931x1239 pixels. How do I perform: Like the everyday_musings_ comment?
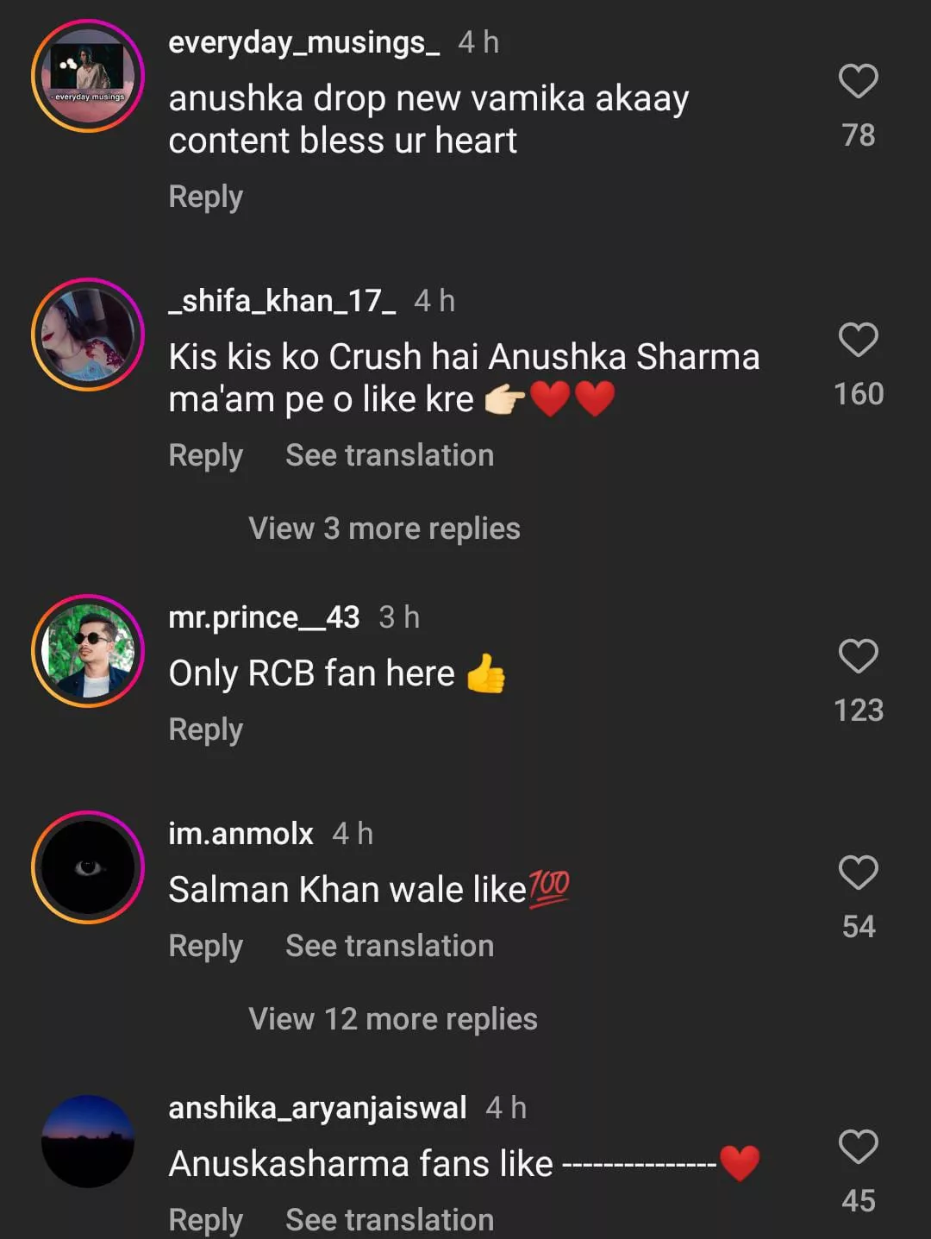858,82
